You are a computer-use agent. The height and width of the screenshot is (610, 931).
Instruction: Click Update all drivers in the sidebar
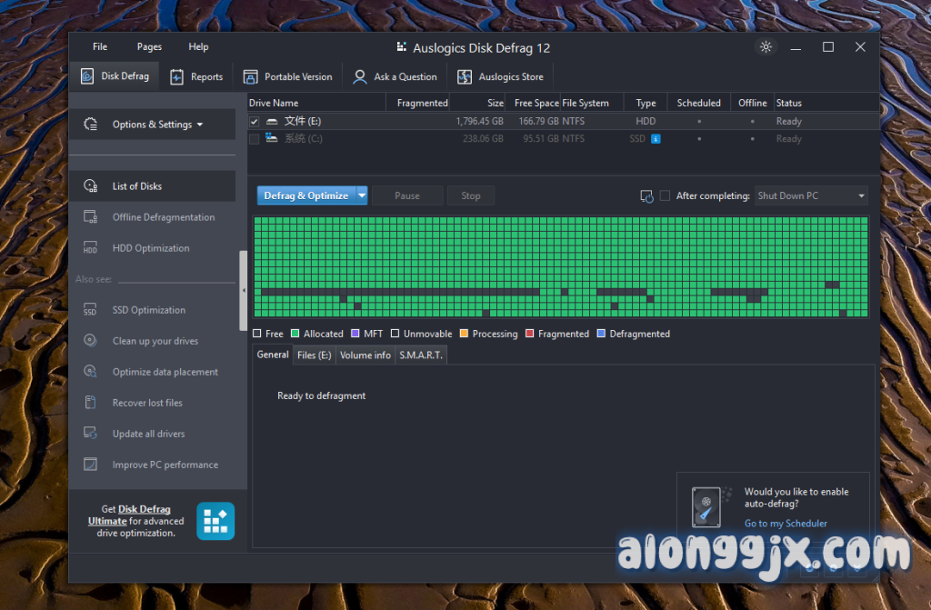click(x=149, y=434)
